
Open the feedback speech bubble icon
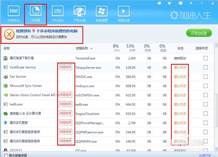(181, 3)
